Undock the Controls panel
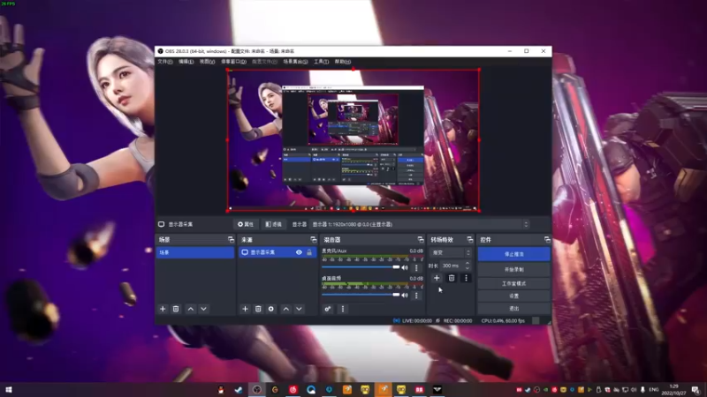The image size is (707, 397). point(547,239)
